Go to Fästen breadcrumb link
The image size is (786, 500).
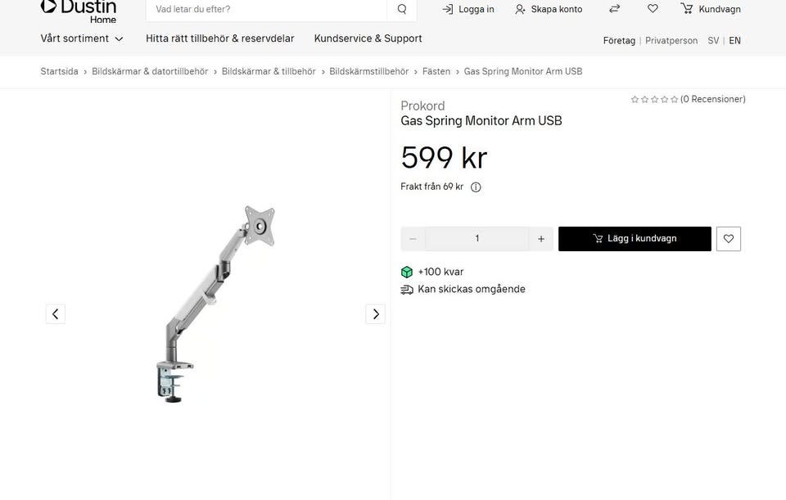pos(436,72)
